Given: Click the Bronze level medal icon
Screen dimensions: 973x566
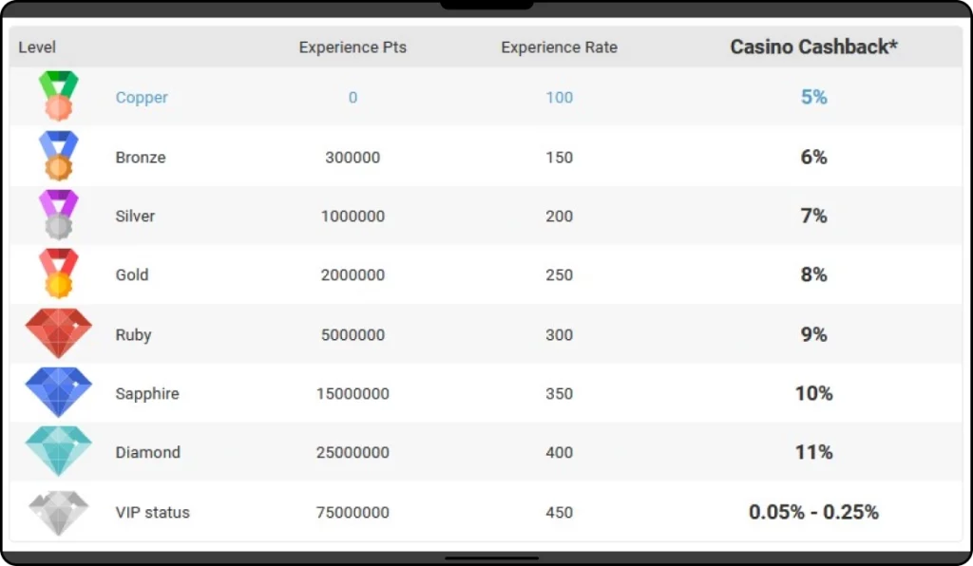Looking at the screenshot, I should point(58,155).
